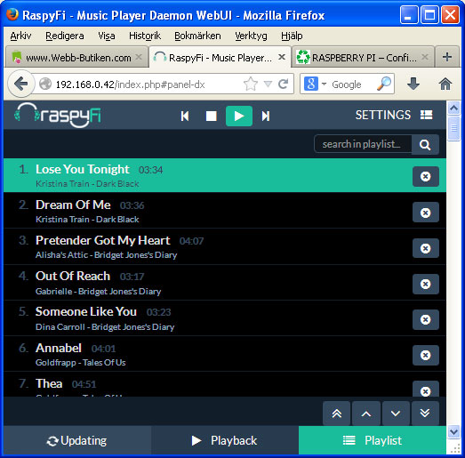Open the Visa menu

(107, 36)
